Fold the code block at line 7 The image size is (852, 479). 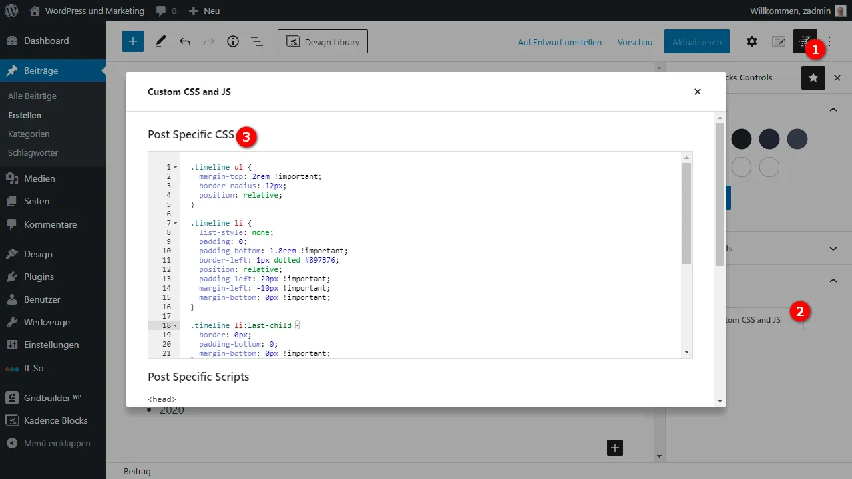pyautogui.click(x=176, y=223)
